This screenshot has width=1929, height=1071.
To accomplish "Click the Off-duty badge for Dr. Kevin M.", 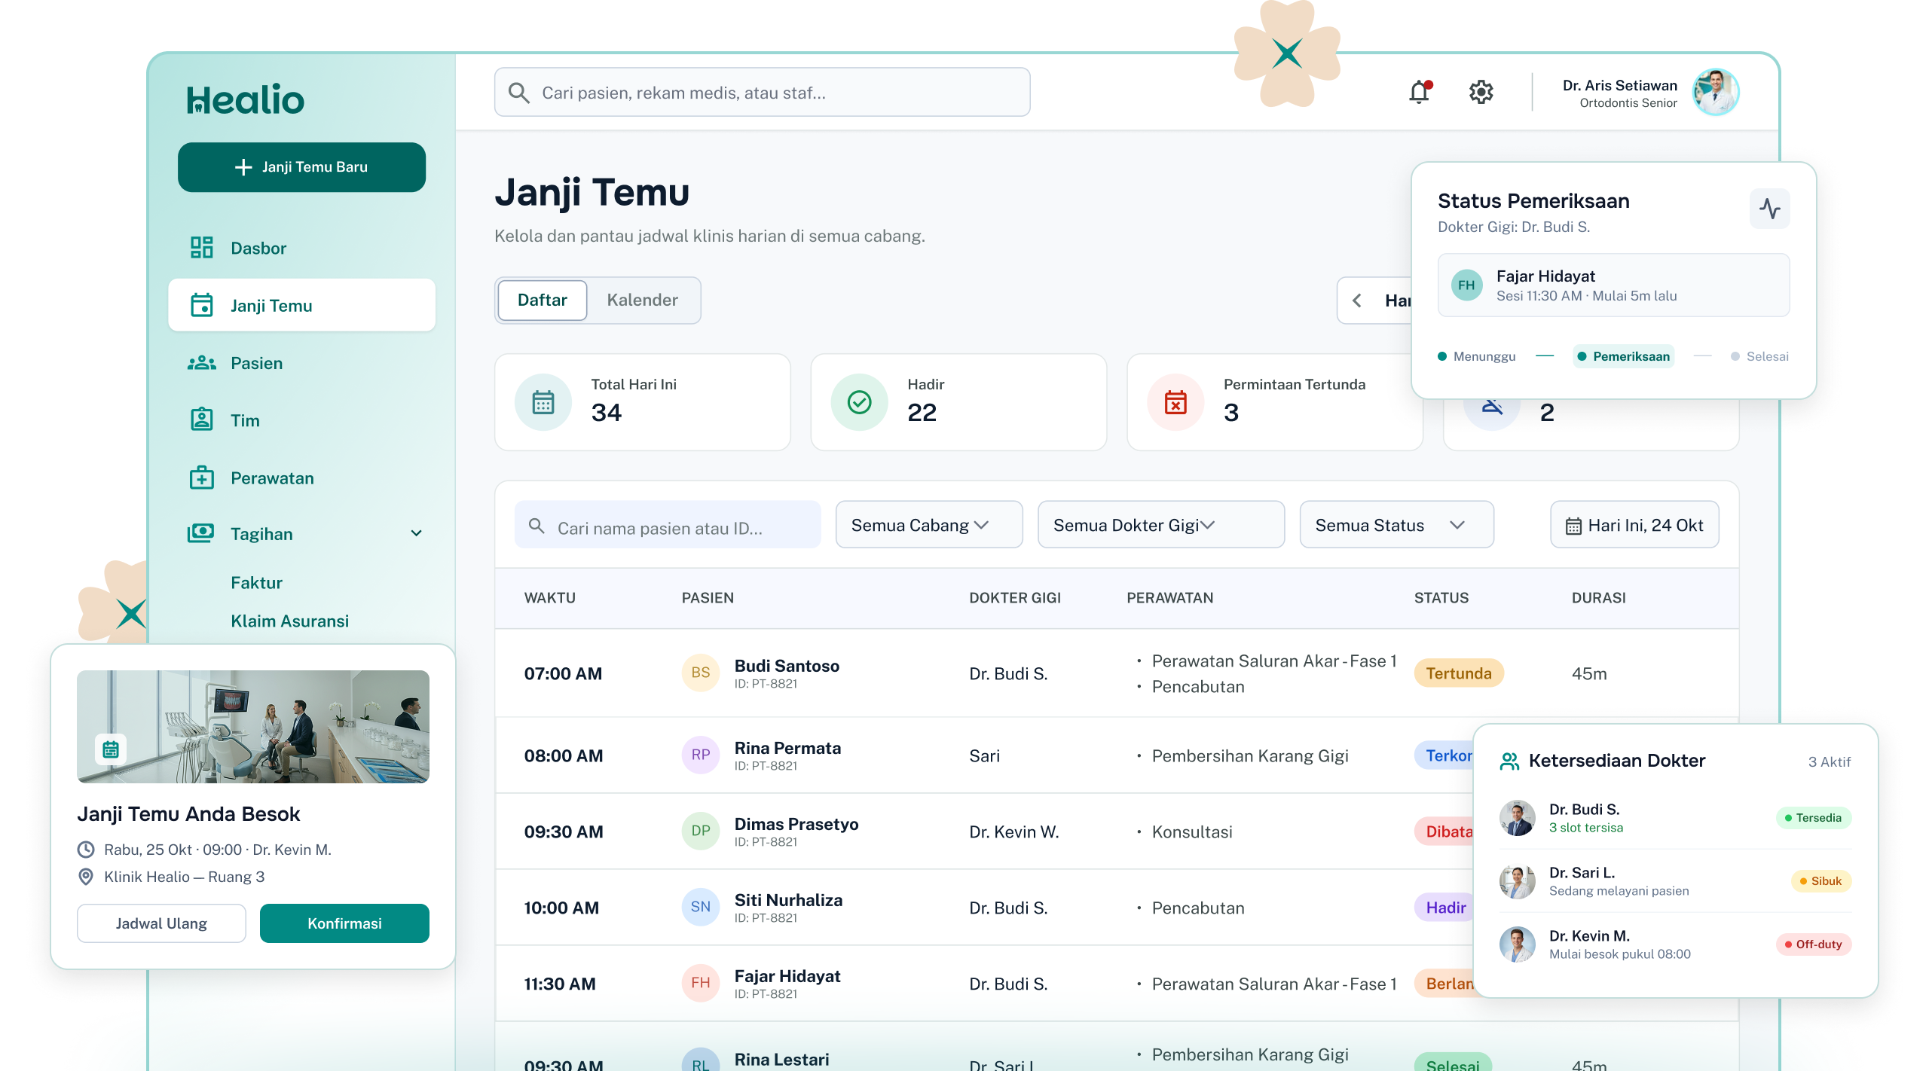I will click(1813, 944).
